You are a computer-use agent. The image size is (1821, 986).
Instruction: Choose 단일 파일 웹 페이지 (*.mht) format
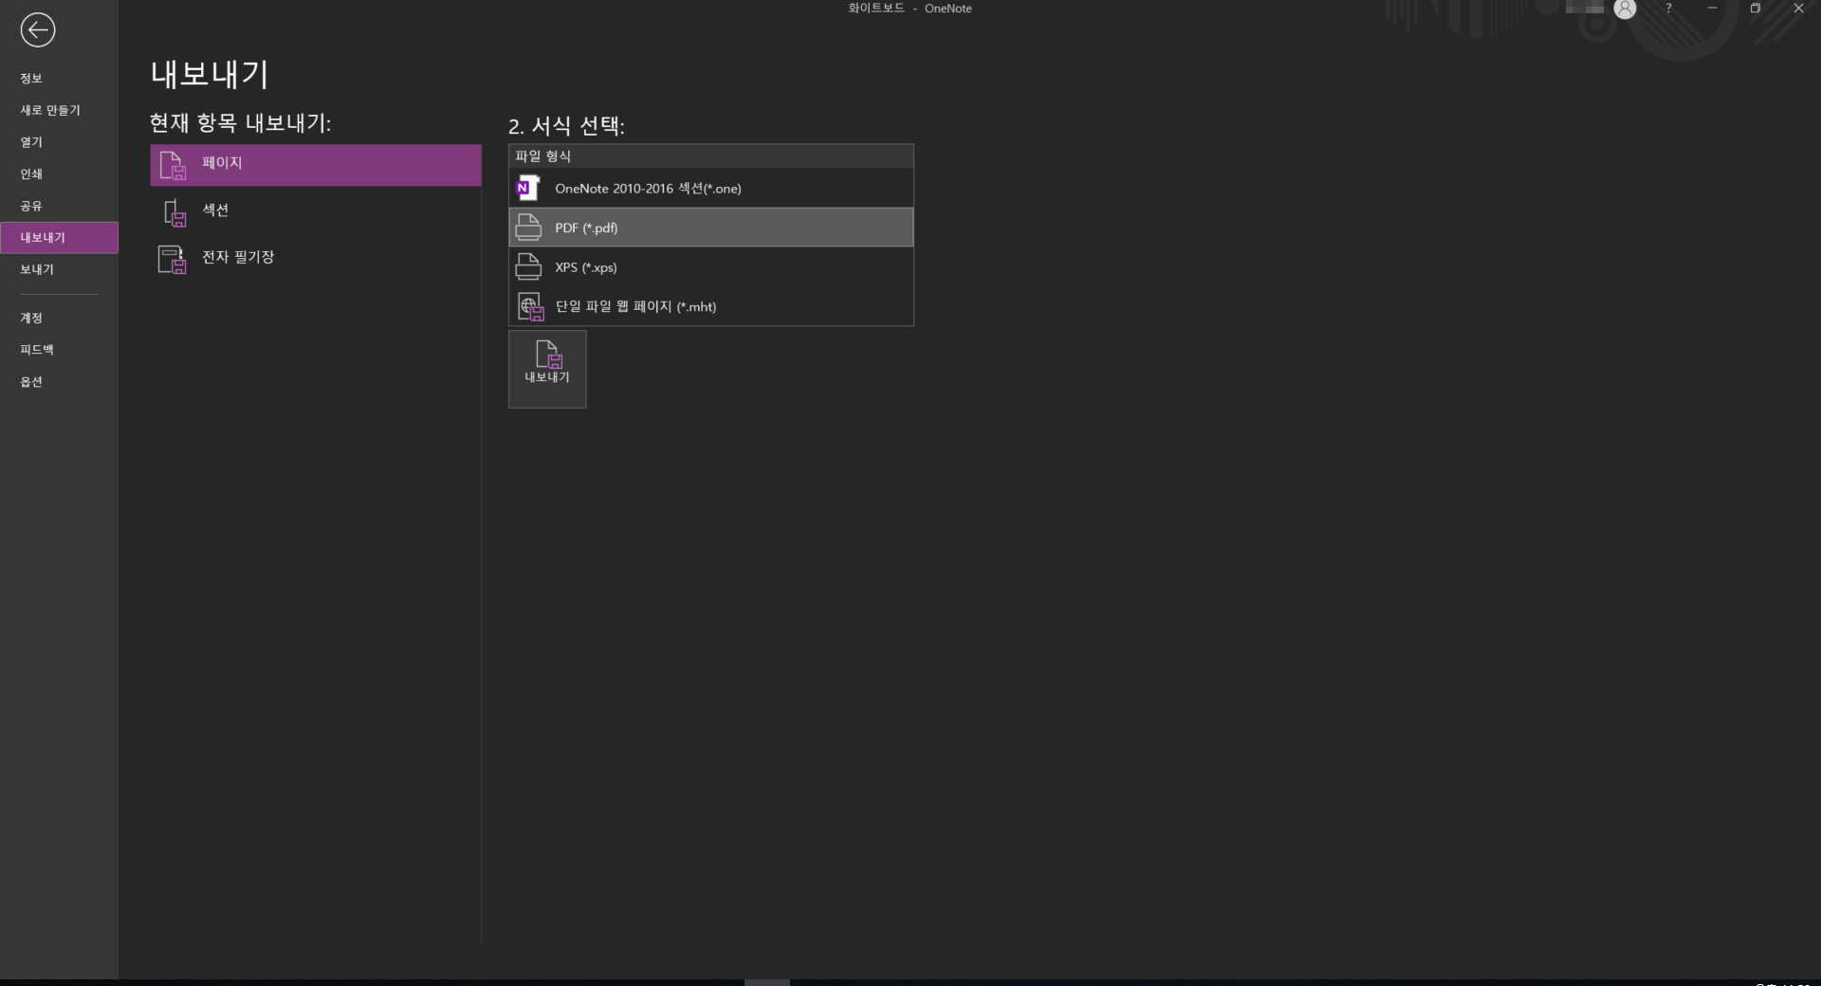point(711,306)
